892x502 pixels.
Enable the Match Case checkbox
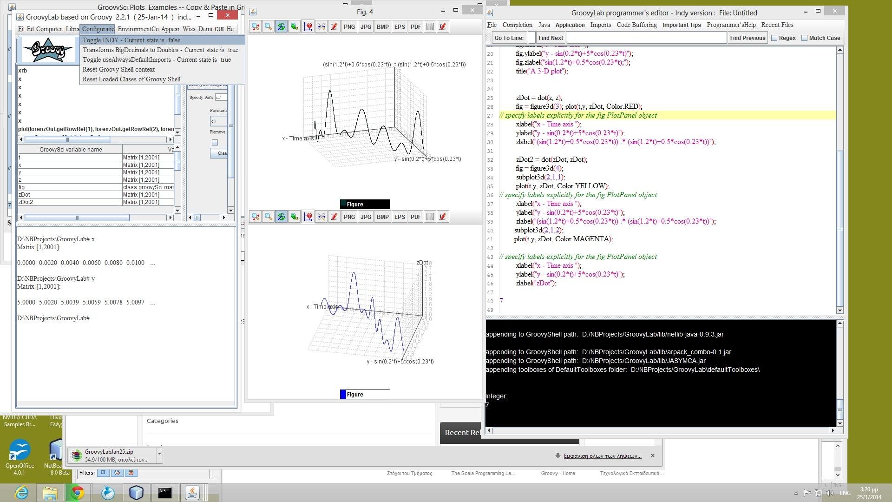805,38
